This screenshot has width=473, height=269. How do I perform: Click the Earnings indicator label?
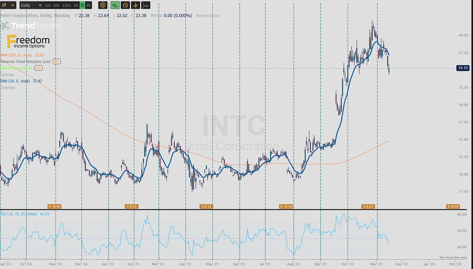coord(7,75)
